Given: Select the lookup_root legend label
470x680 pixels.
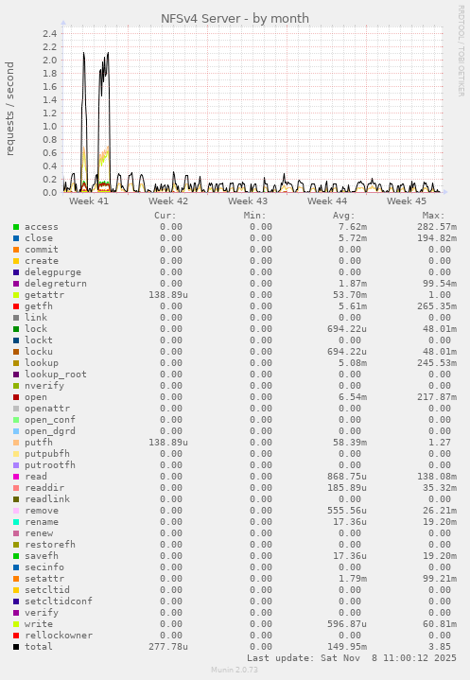Looking at the screenshot, I should pyautogui.click(x=56, y=375).
